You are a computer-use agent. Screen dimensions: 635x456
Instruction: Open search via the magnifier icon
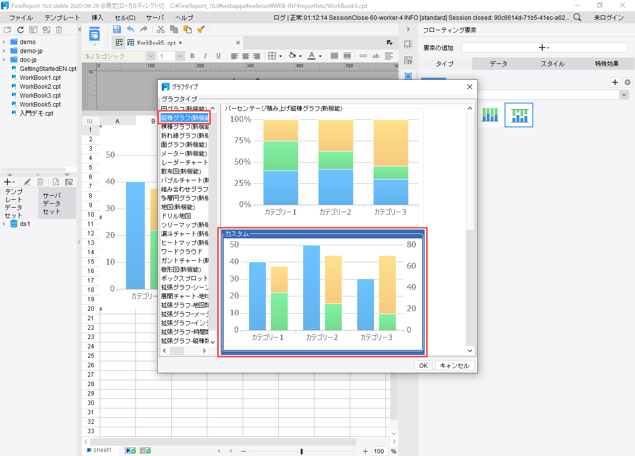pos(577,17)
